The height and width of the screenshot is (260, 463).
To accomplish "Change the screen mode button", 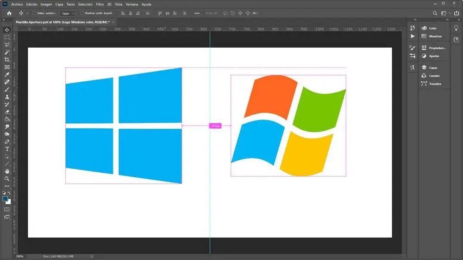I will (7, 218).
